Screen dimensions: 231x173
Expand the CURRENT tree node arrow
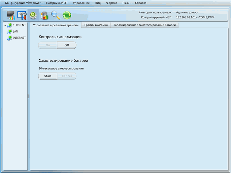click(x=5, y=25)
